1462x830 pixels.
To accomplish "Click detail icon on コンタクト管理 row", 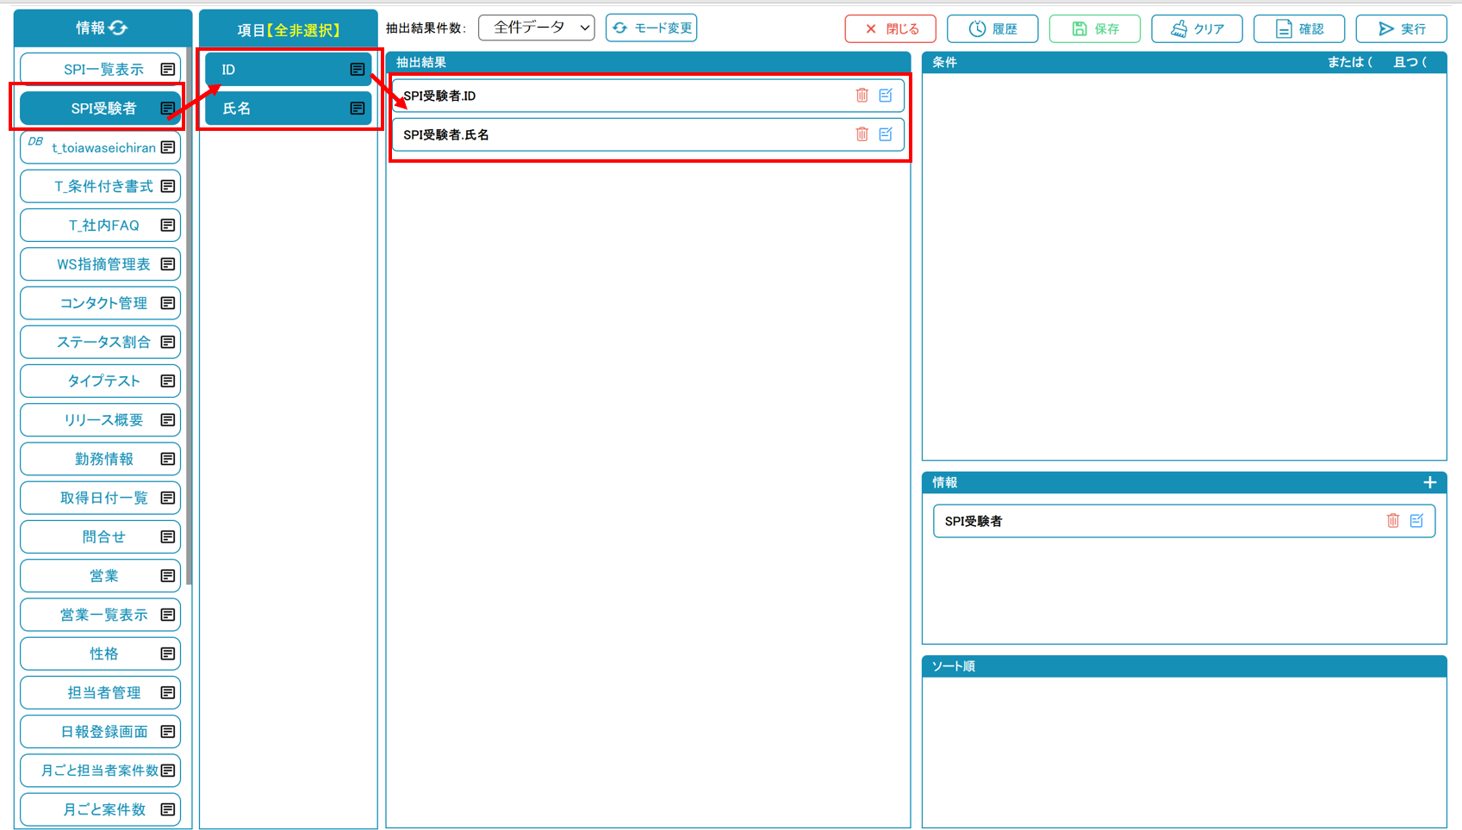I will [x=168, y=303].
